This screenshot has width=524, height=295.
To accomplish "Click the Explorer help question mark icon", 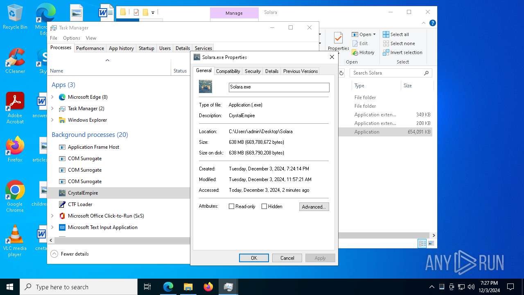I will 432,23.
